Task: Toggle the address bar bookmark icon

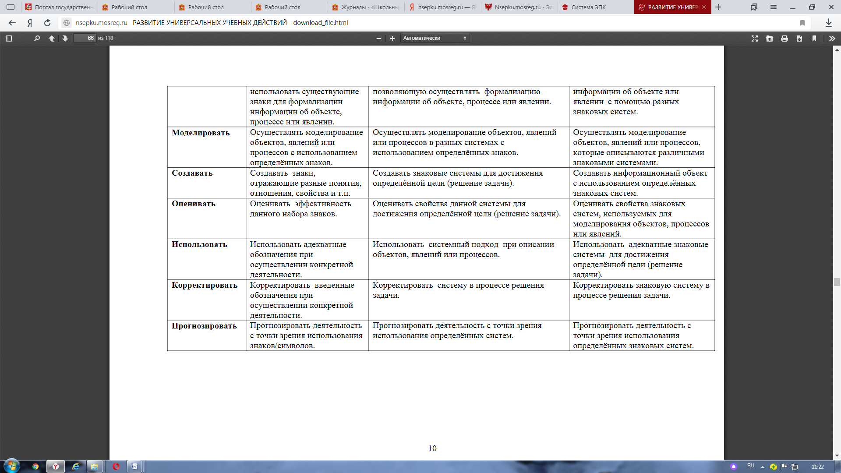Action: pos(802,23)
